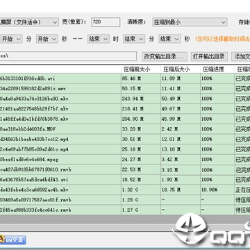Image resolution: width=250 pixels, height=250 pixels.
Task: Click the 11.41 M compressed size cell
Action: 181,89
